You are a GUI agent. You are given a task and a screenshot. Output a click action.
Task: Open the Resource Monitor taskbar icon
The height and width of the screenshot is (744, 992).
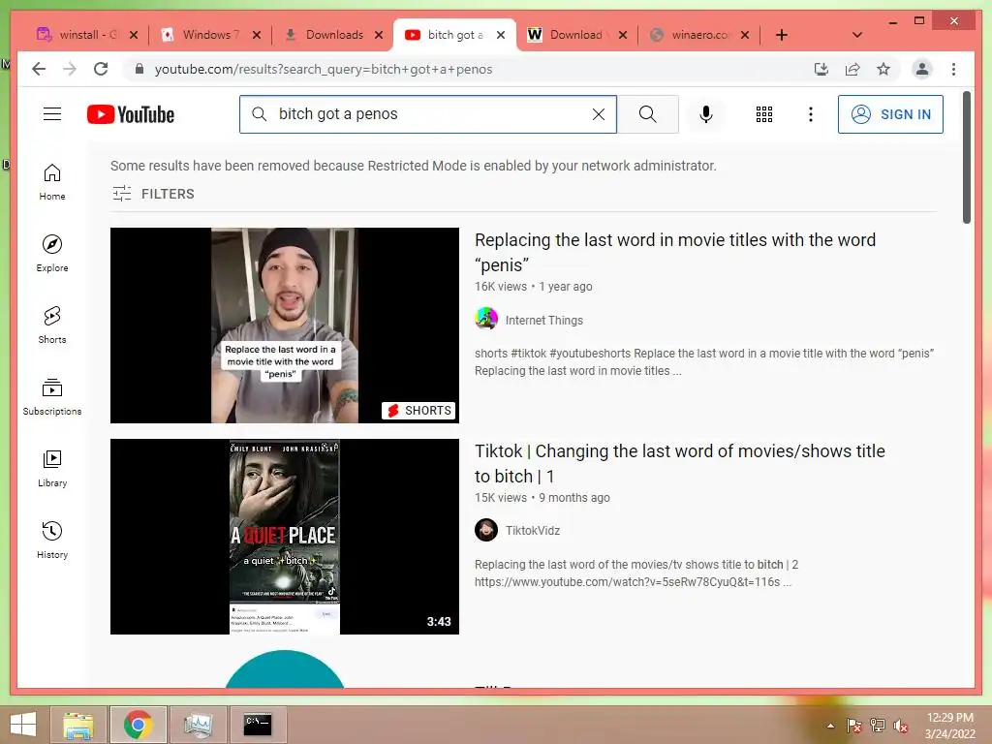point(198,725)
